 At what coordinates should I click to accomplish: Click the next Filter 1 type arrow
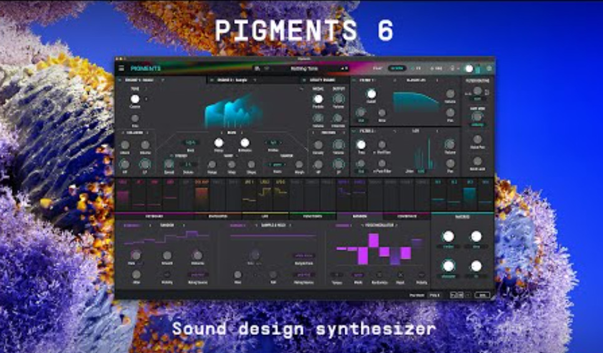(437, 80)
